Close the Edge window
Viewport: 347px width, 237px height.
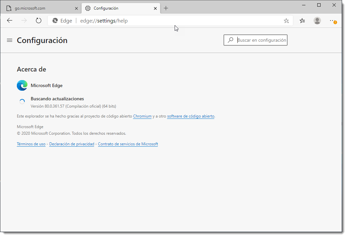pyautogui.click(x=334, y=5)
